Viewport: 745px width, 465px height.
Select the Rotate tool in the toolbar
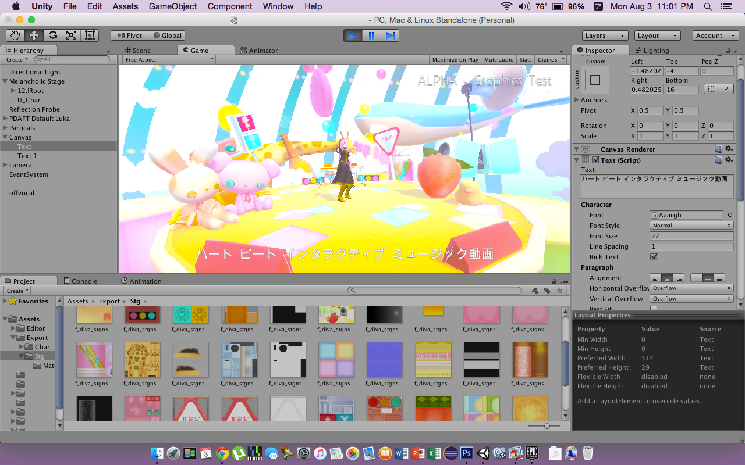52,35
